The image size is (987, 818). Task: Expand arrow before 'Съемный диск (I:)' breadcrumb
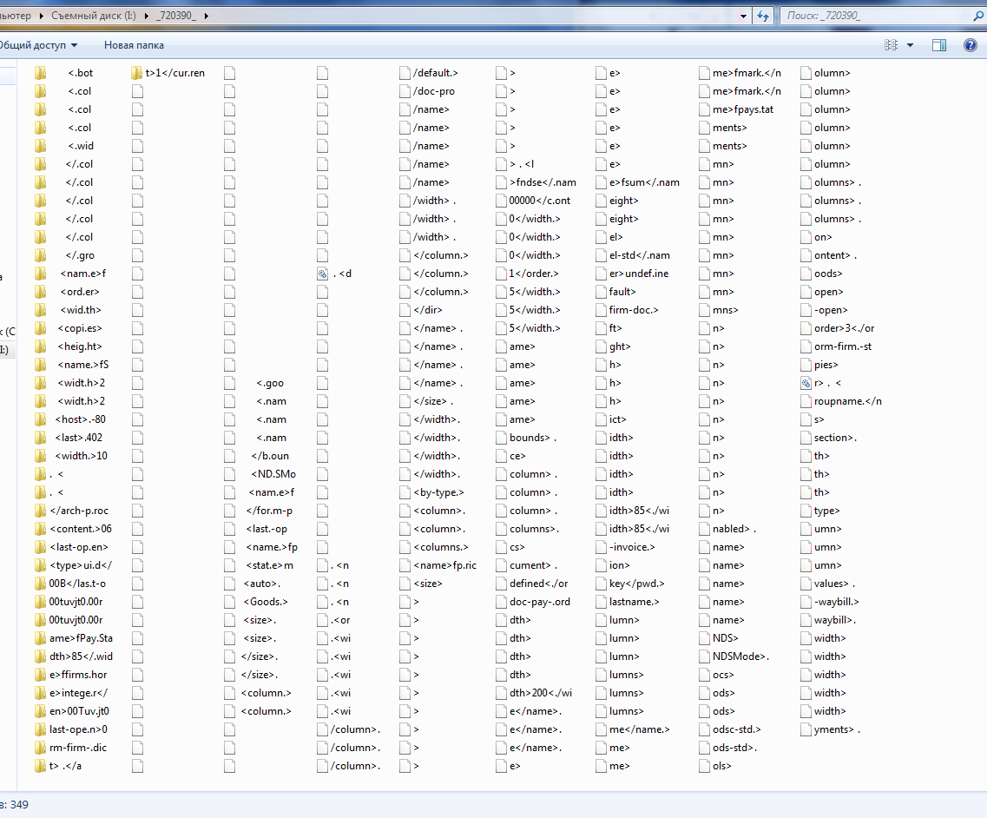pyautogui.click(x=42, y=16)
